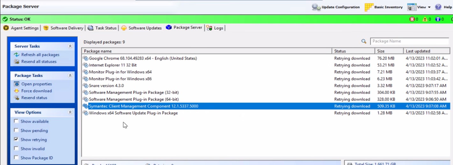Click the Displayed packages: 9 label
Viewport: 453px width, 165px height.
(x=104, y=42)
